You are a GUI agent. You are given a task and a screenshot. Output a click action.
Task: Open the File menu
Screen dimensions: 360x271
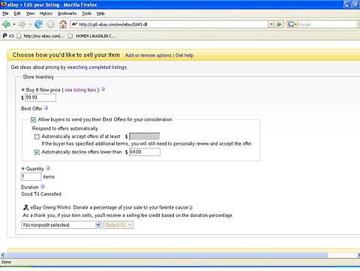click(x=5, y=14)
